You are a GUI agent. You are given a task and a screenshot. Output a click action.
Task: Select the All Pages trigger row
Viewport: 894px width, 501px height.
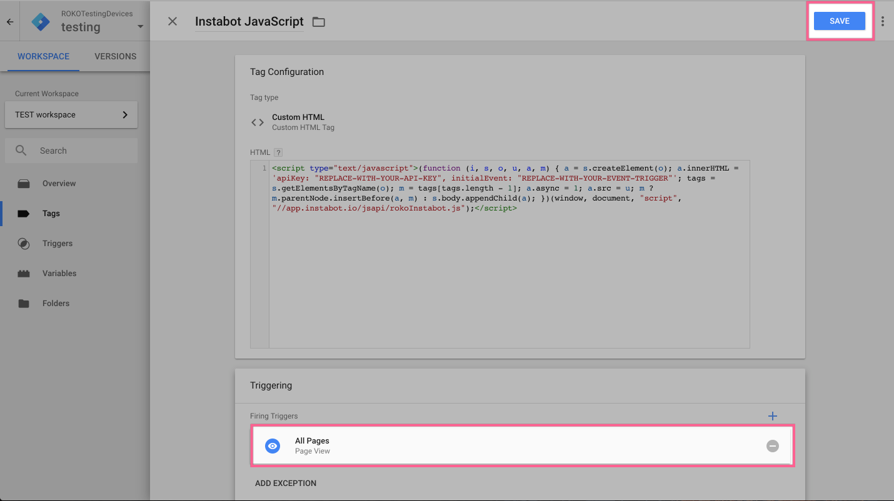pos(523,445)
